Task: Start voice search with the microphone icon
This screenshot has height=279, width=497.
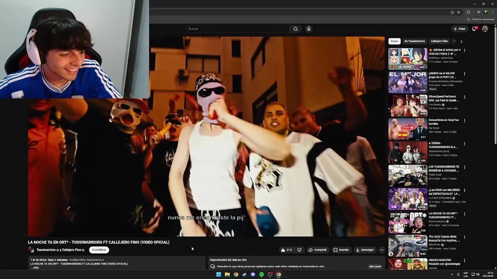Action: click(x=309, y=29)
